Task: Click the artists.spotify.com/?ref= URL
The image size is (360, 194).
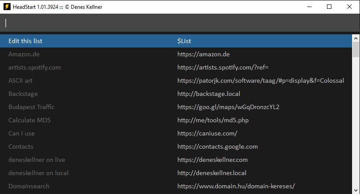Action: coord(223,67)
